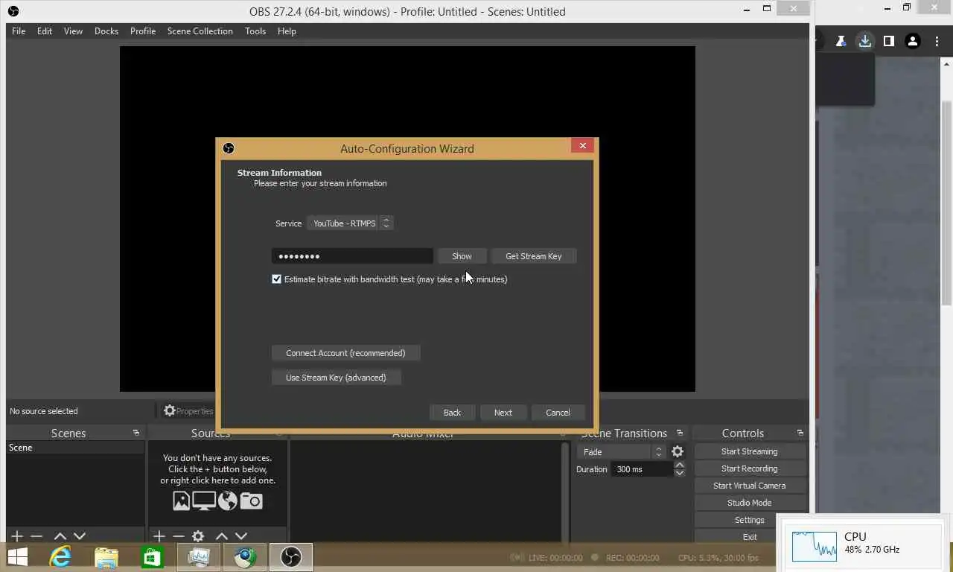
Task: Undock the Controls panel with float icon
Action: click(800, 433)
